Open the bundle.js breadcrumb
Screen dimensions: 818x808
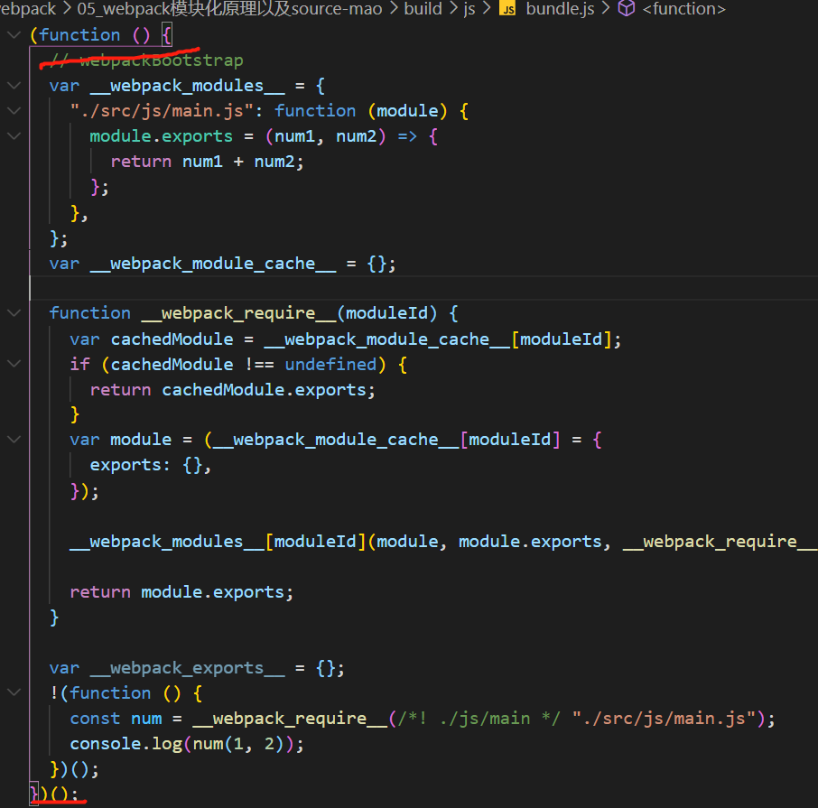pos(560,8)
